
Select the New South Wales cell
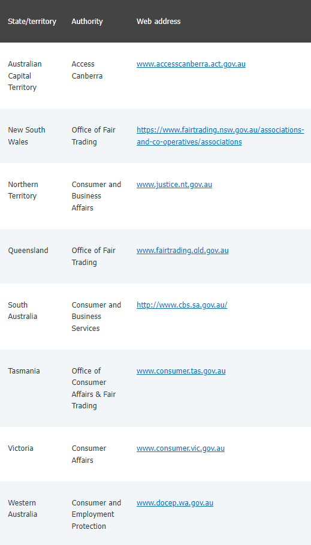pyautogui.click(x=26, y=136)
